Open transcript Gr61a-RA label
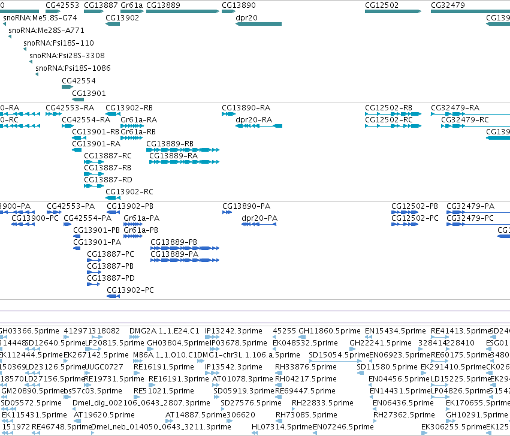 [x=139, y=120]
